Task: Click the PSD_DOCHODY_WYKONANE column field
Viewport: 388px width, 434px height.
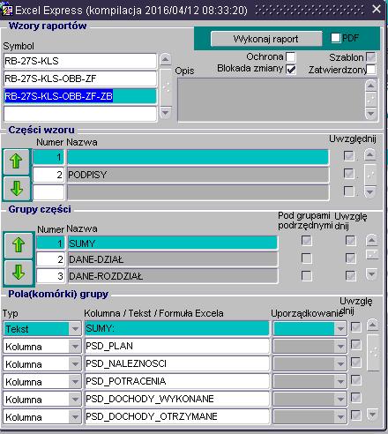Action: tap(177, 399)
